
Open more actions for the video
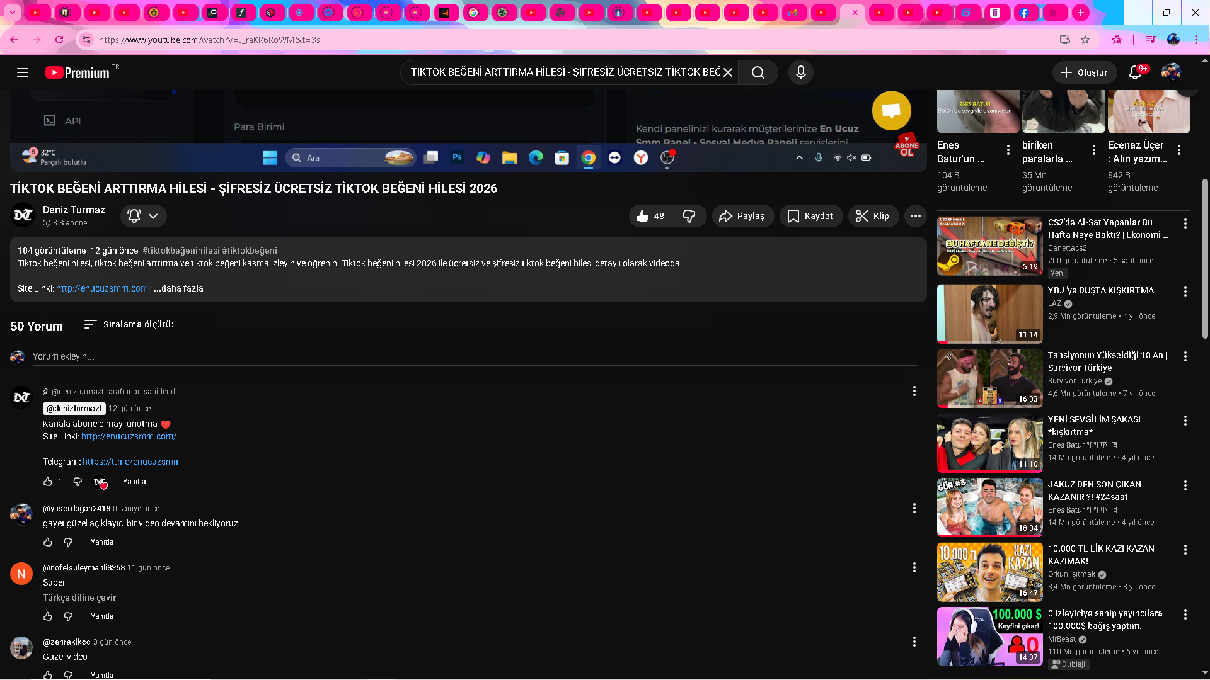916,216
